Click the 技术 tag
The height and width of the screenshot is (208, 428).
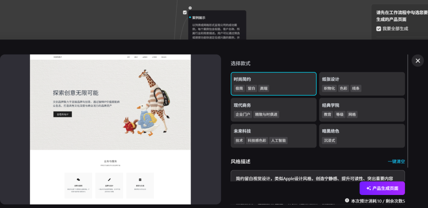coord(239,140)
